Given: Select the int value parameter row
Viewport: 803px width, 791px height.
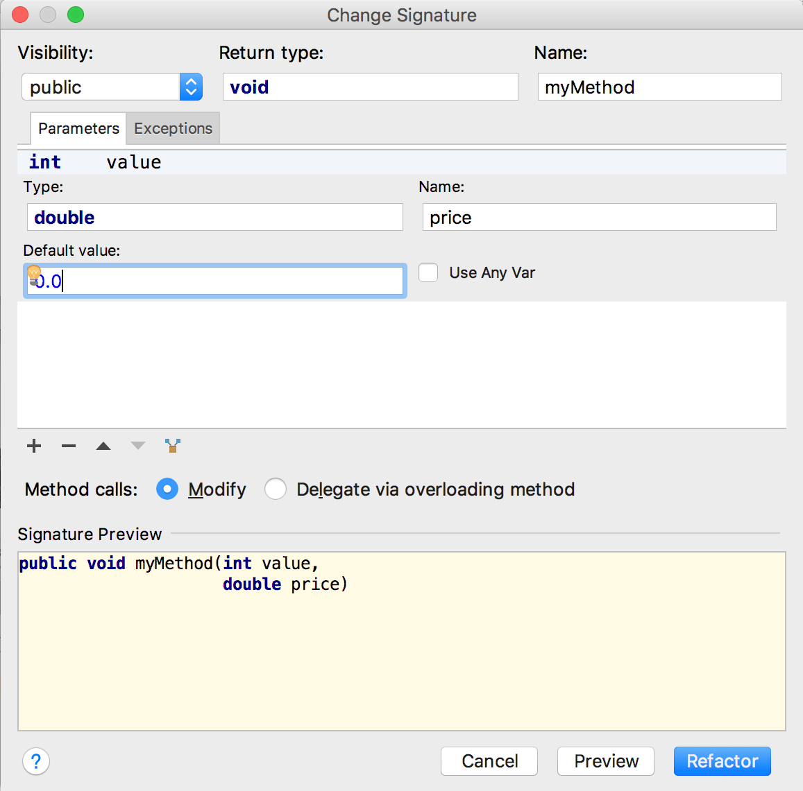Looking at the screenshot, I should click(208, 162).
